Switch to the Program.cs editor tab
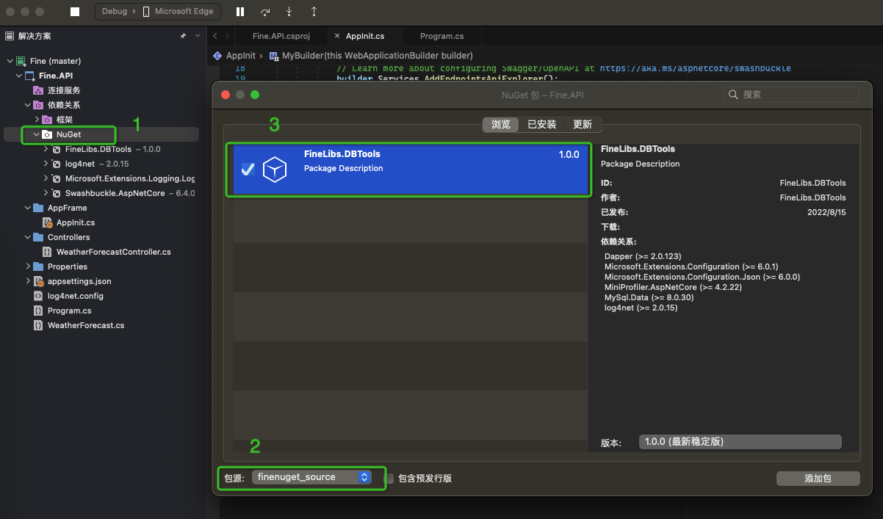This screenshot has height=519, width=883. point(441,36)
